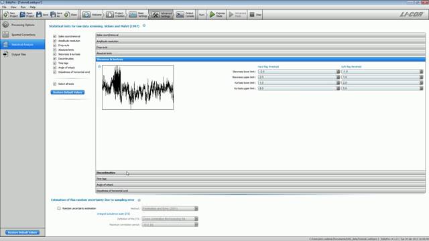This screenshot has height=241, width=429.
Task: Click the Maximum correlation period spinner
Action: [x=170, y=225]
